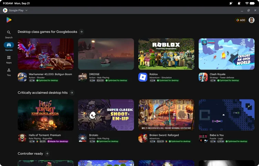259x166 pixels.
Task: Click the Google Play title bar app icon
Action: 5,10
